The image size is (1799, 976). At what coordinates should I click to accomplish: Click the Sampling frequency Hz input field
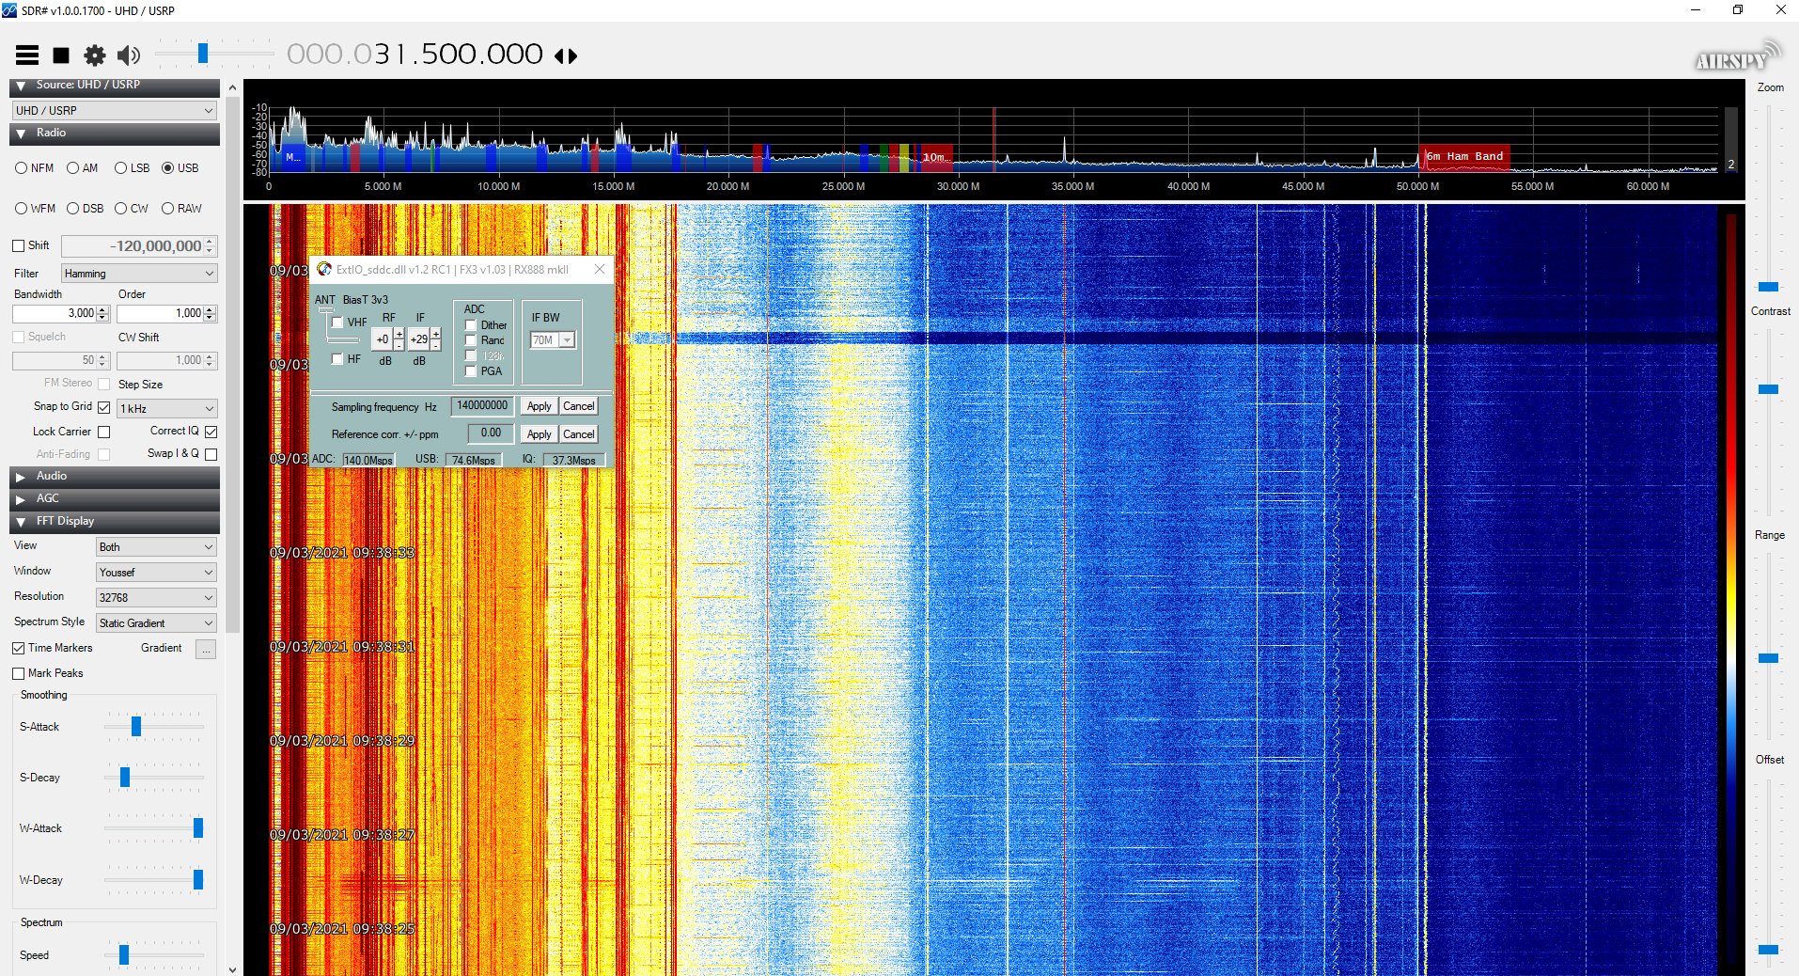point(482,406)
